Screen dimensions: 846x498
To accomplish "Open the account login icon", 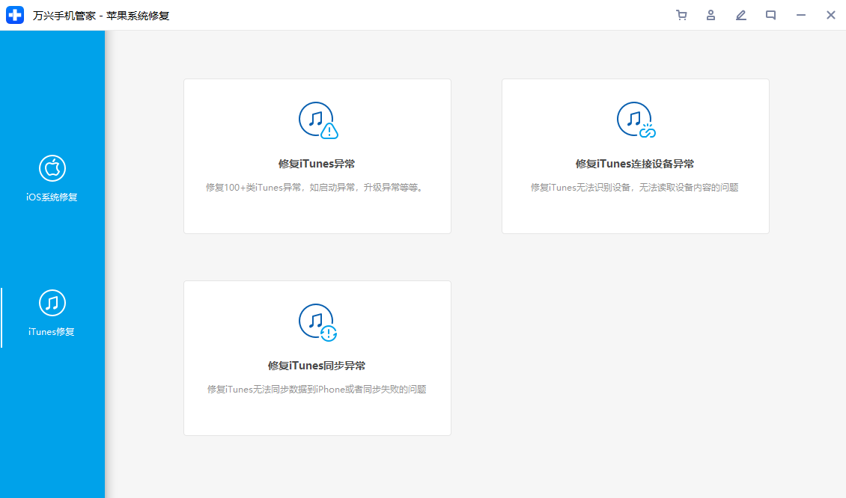I will tap(710, 15).
